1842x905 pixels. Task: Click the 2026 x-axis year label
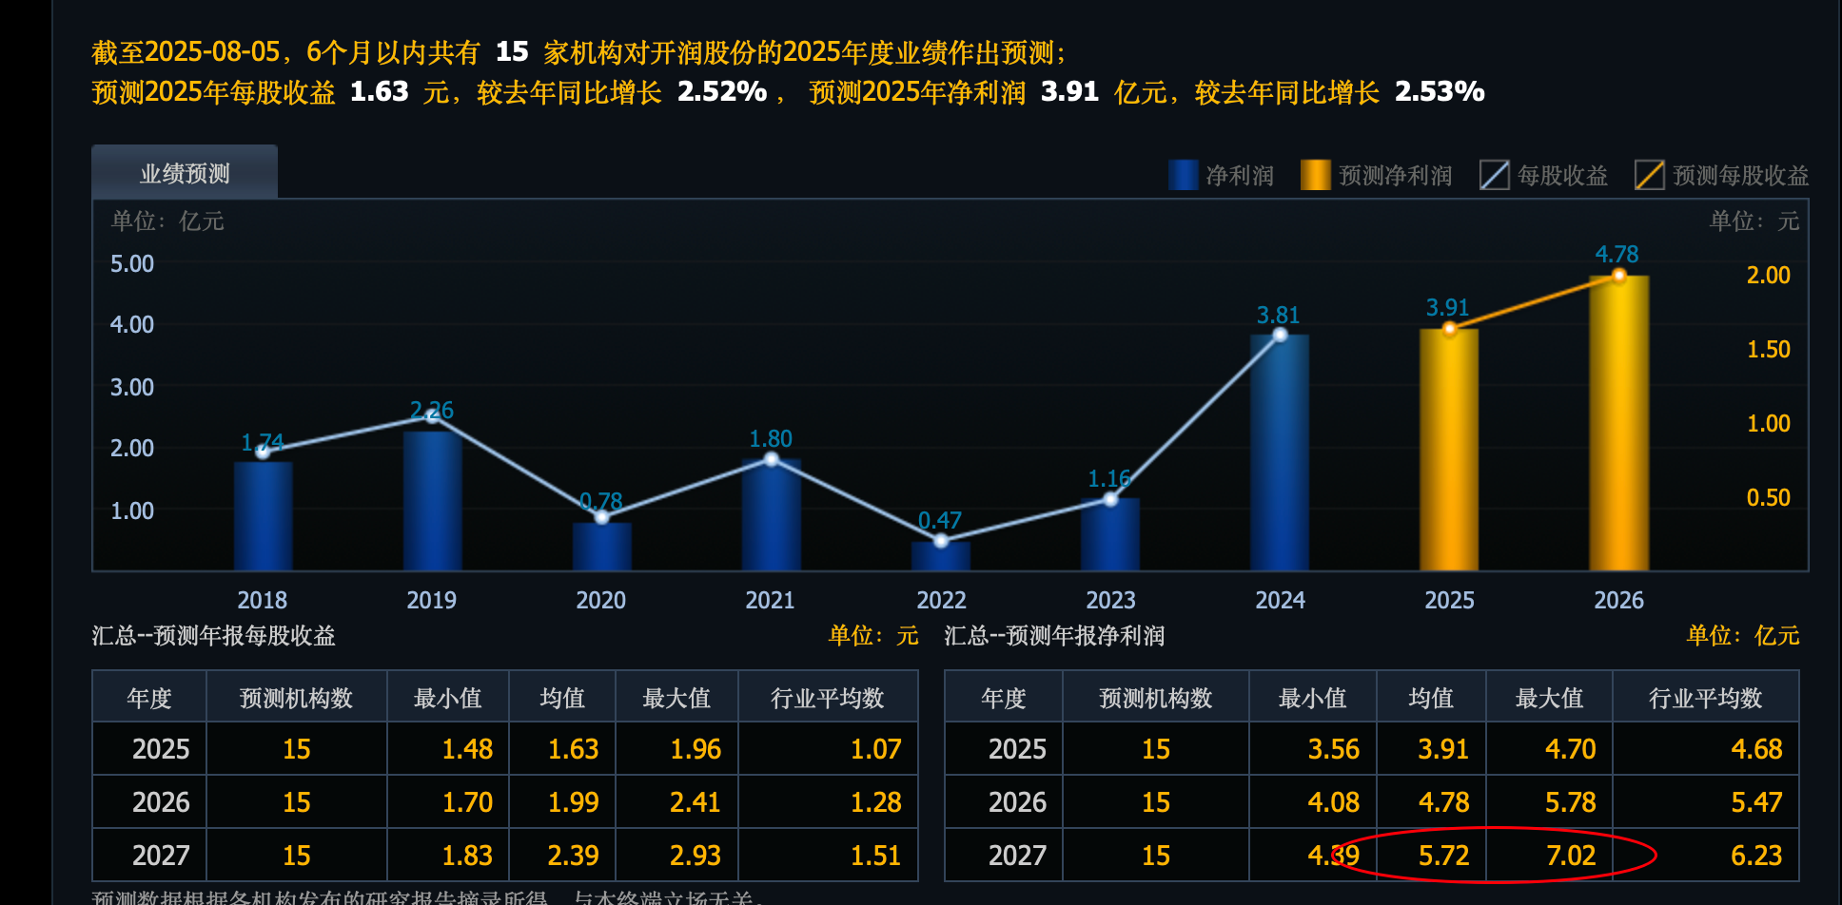tap(1618, 600)
